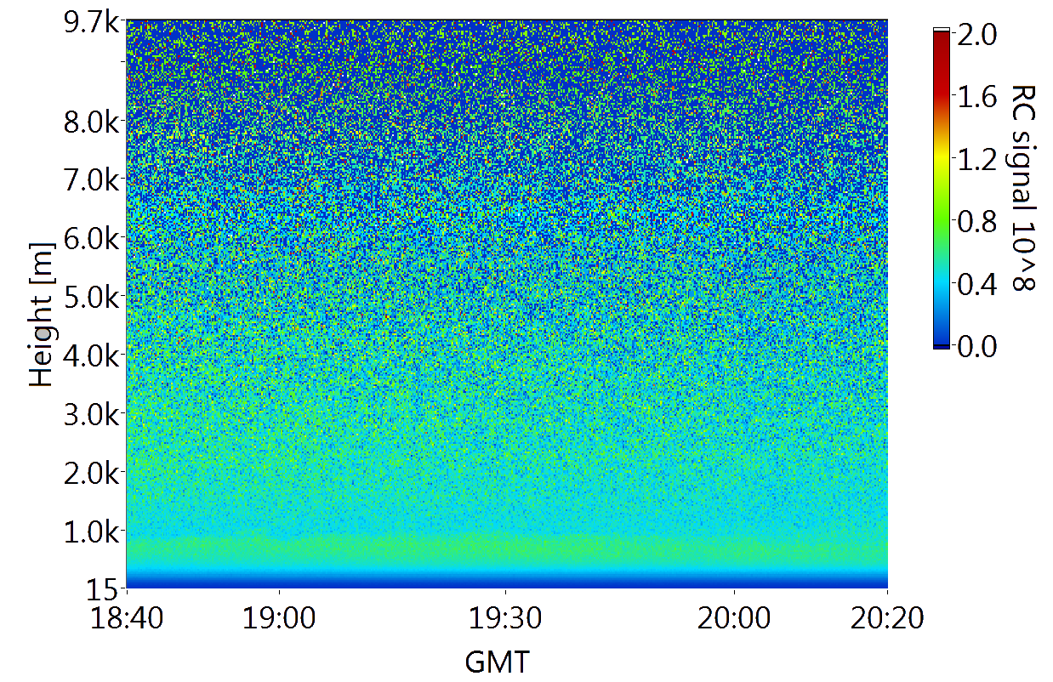This screenshot has width=1053, height=682.
Task: Select the 1.2 colorbar scale label
Action: 978,159
